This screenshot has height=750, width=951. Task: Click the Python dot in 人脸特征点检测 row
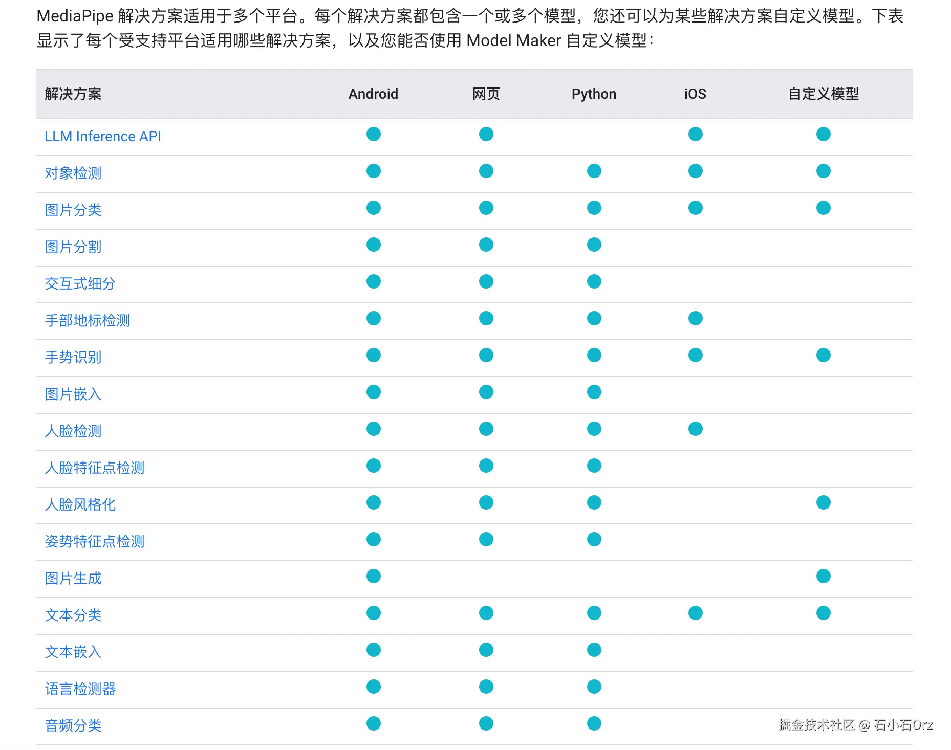(594, 466)
